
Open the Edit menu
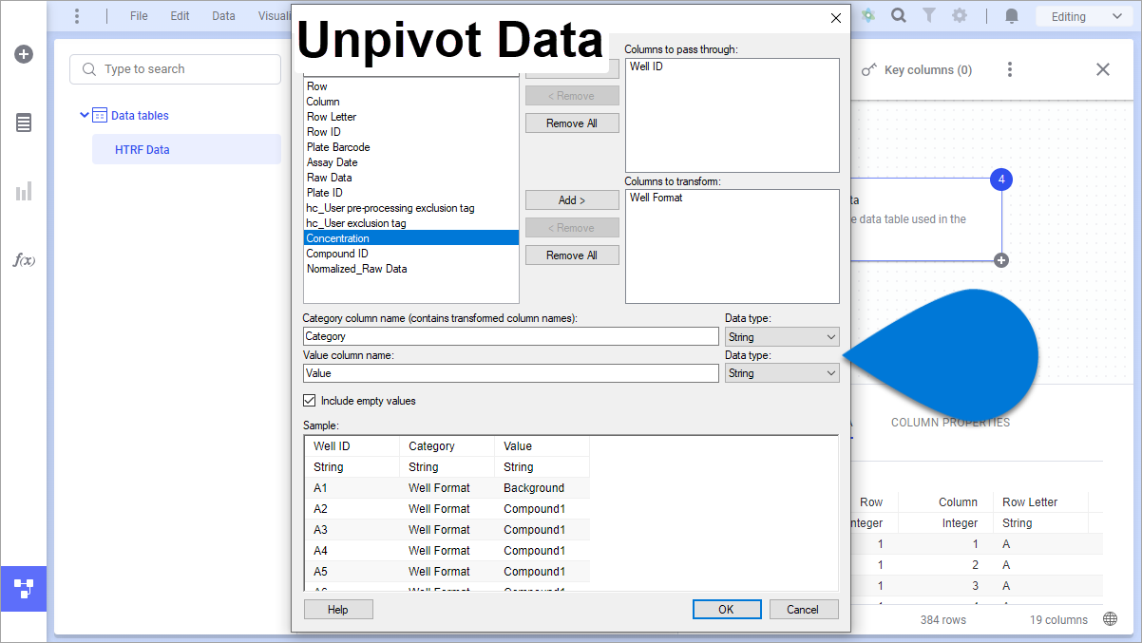tap(180, 16)
